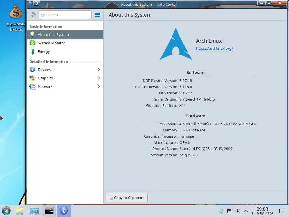Open the terminal from the taskbar
This screenshot has height=217, width=289.
click(49, 211)
